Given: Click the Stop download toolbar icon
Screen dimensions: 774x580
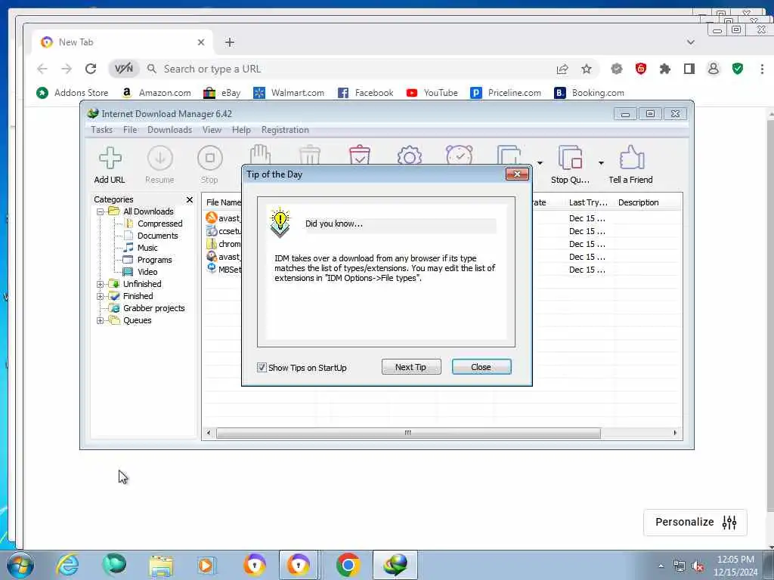Looking at the screenshot, I should [x=210, y=159].
